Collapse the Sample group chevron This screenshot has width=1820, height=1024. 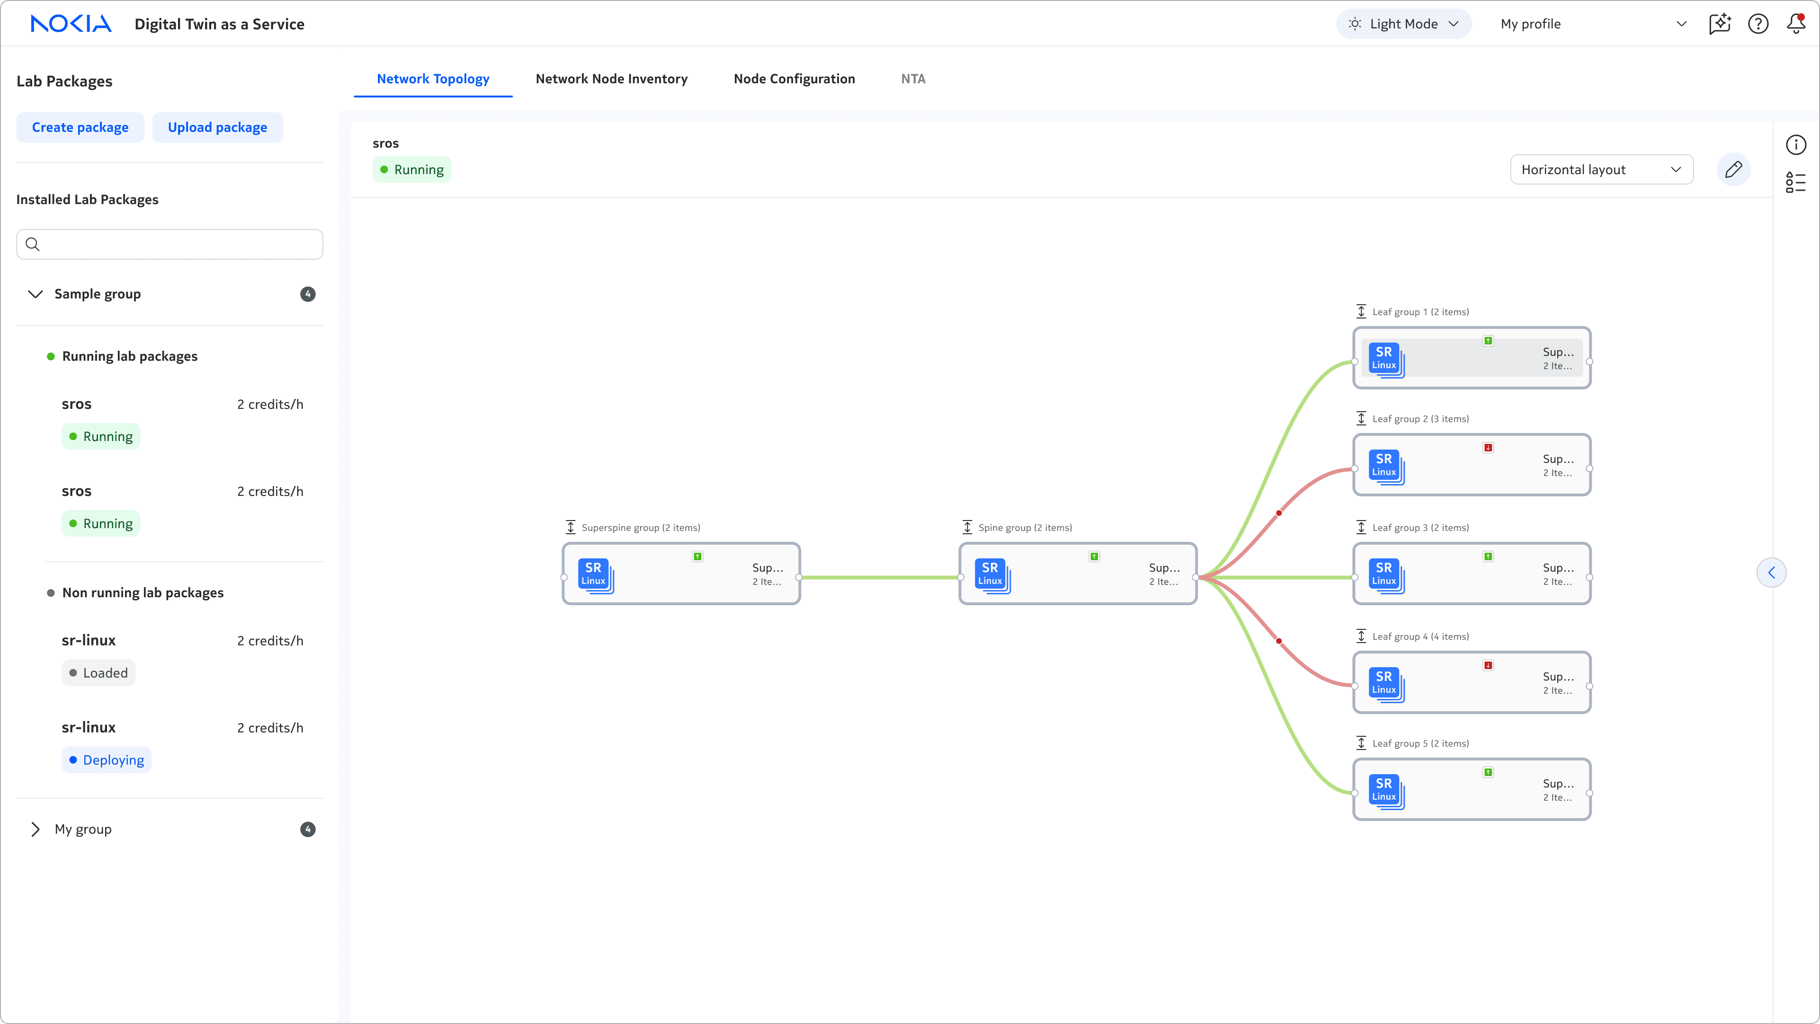pyautogui.click(x=36, y=294)
